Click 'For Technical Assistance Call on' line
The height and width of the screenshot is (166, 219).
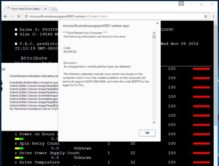34,109
